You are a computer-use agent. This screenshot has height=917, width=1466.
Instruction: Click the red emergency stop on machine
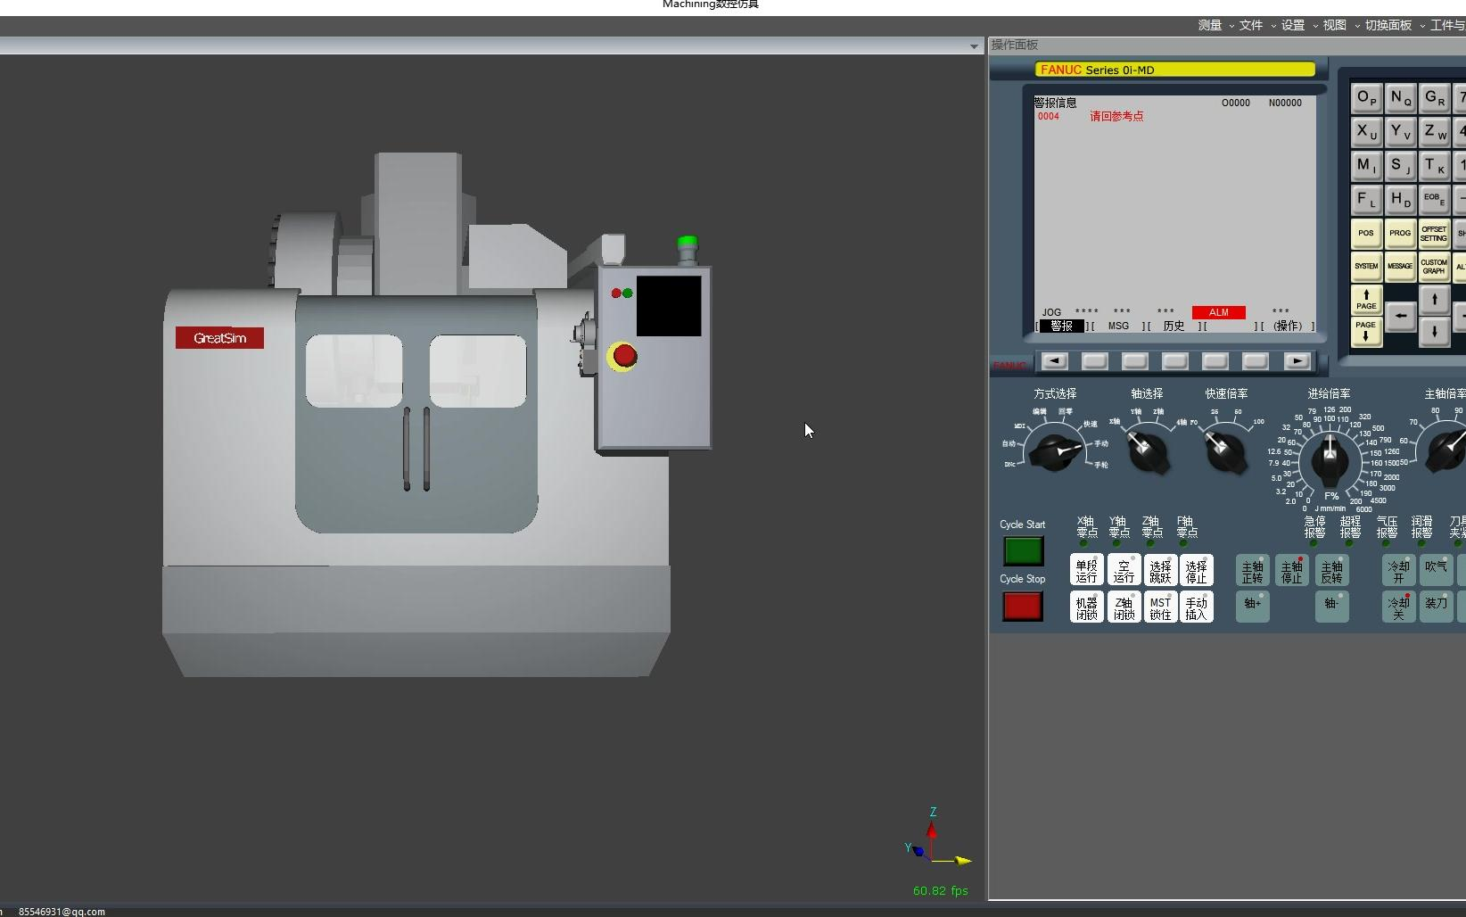point(624,357)
